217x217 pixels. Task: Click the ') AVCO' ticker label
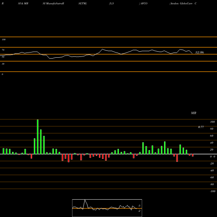coord(143,3)
